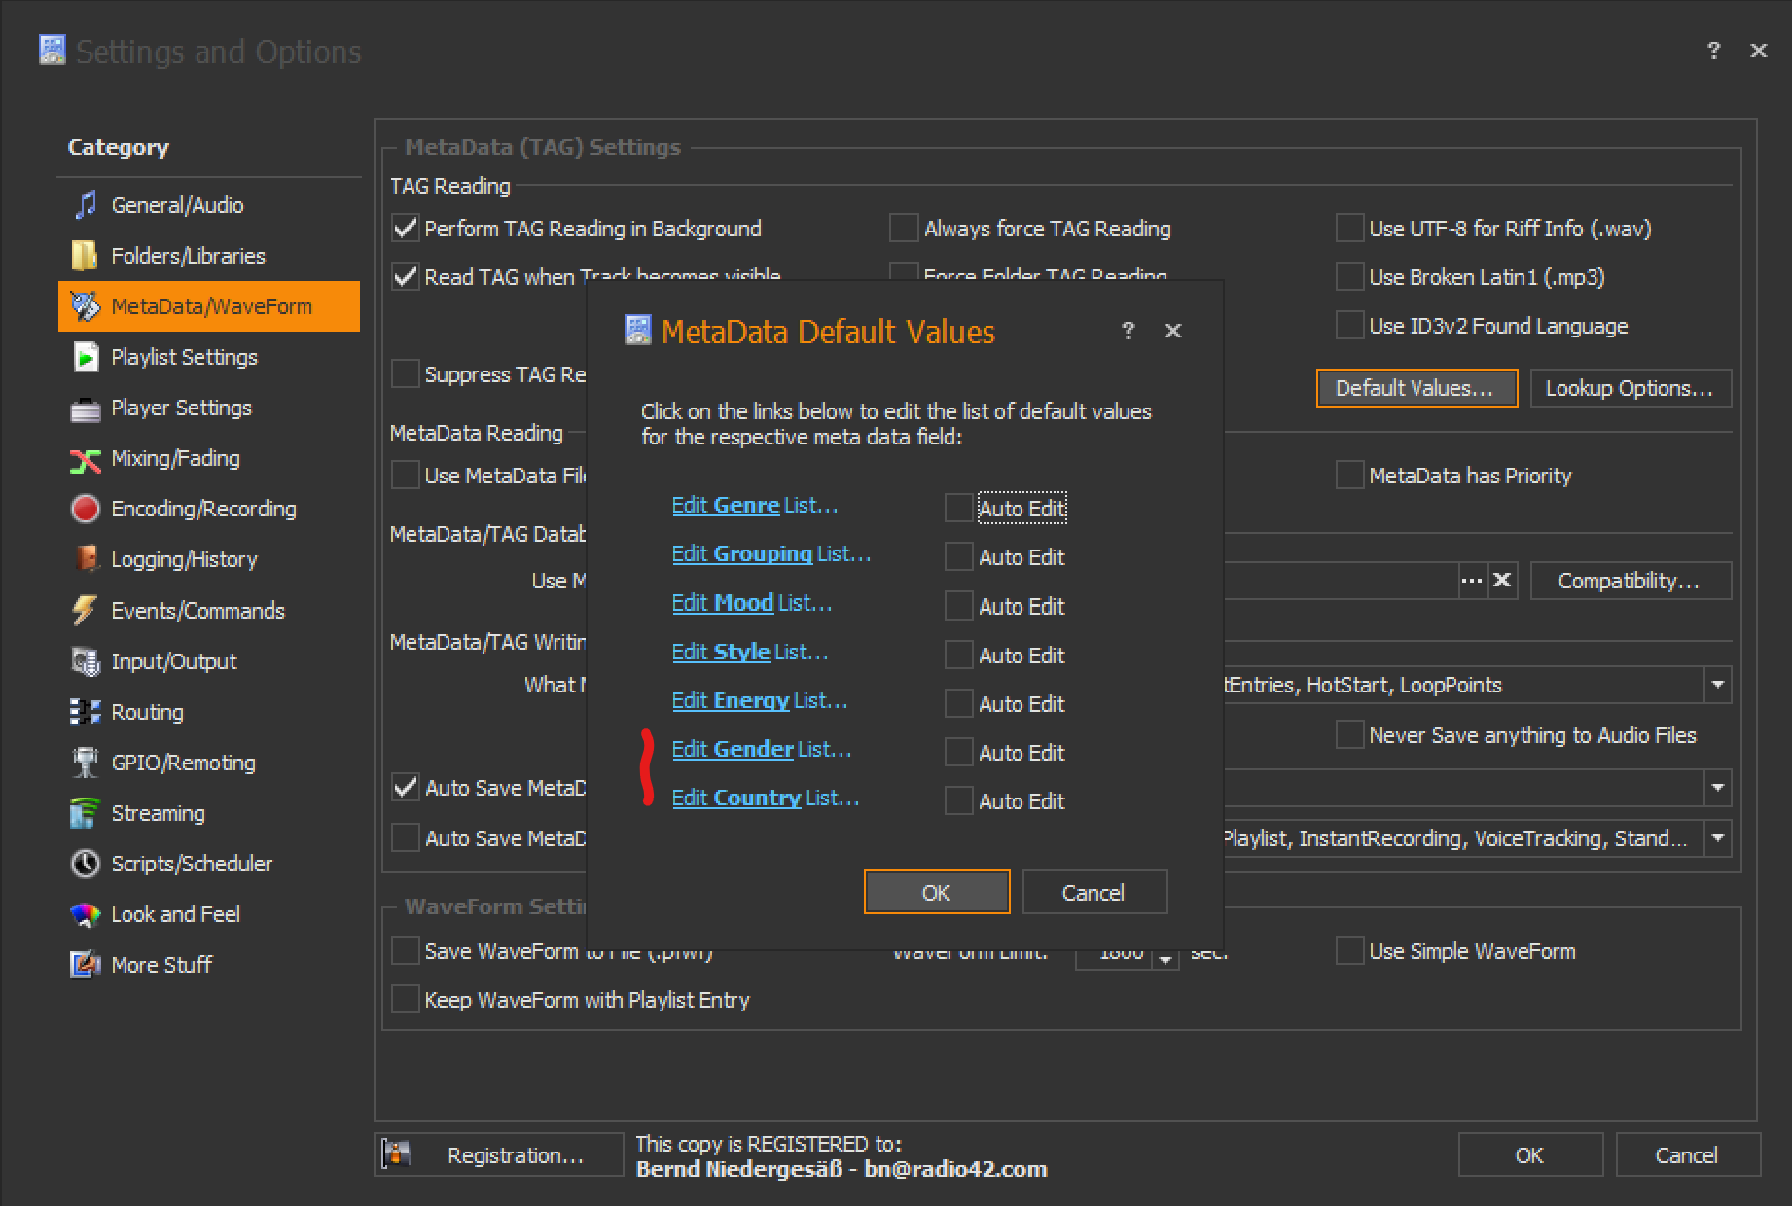Click the Streaming antenna icon
Image resolution: width=1792 pixels, height=1206 pixels.
point(86,813)
